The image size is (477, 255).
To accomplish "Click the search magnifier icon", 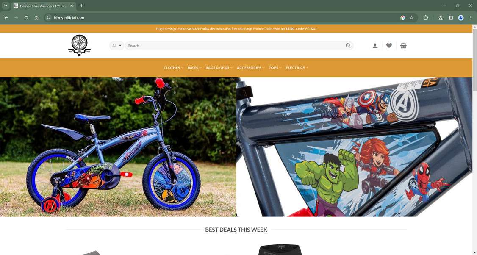I will coord(348,46).
